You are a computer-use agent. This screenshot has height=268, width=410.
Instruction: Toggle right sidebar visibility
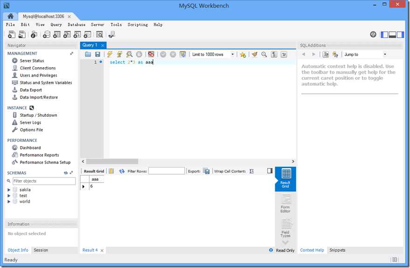400,34
